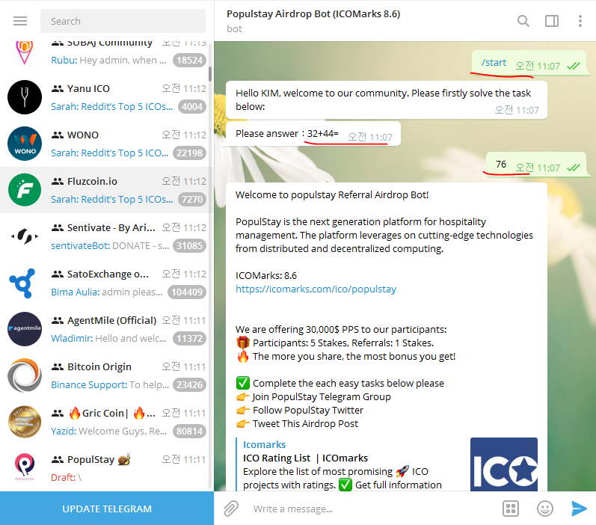
Task: Click the UPDATE TELEGRAM button
Action: pyautogui.click(x=107, y=509)
